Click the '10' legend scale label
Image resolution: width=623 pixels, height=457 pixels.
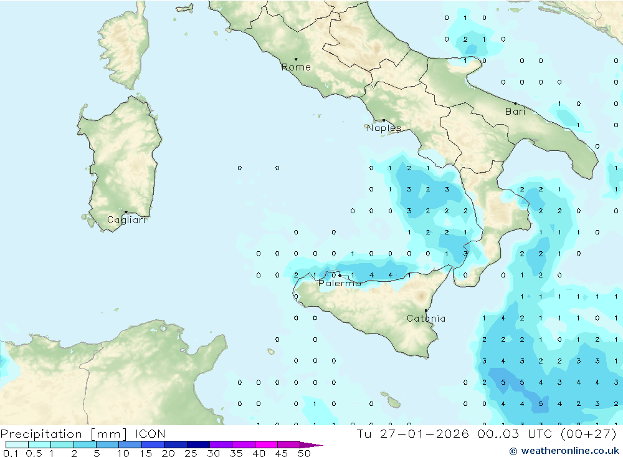123,453
